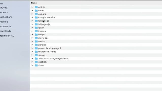This screenshot has width=162, height=91.
Task: Click the video folder icon
Action: pos(36,65)
